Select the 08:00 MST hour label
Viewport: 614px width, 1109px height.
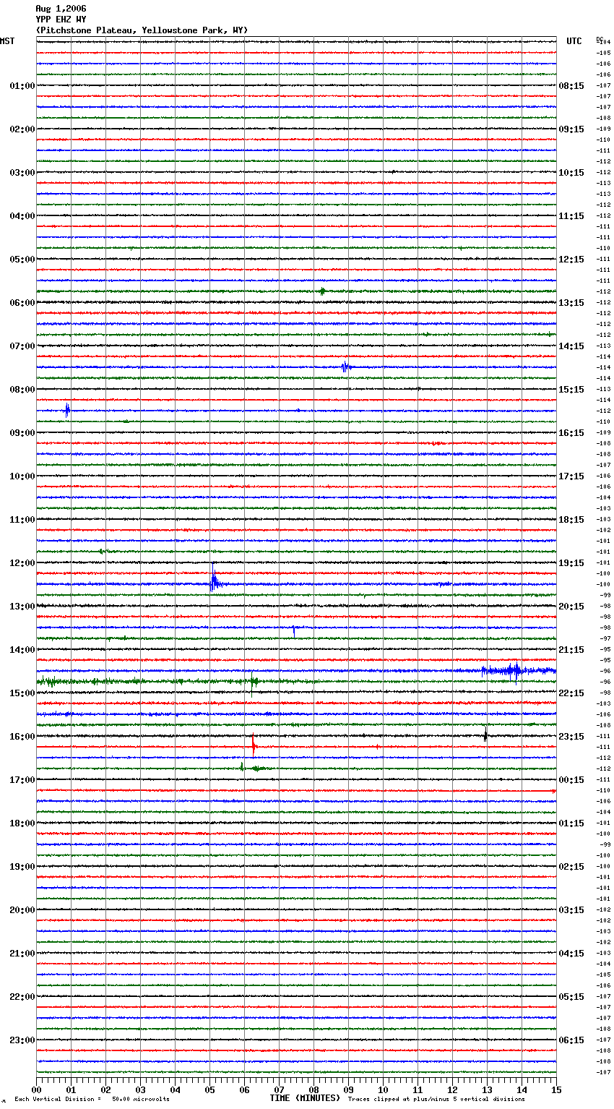click(x=22, y=390)
